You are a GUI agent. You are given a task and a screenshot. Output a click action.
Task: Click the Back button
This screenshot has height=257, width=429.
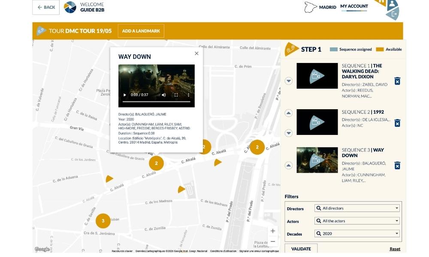[x=46, y=7]
